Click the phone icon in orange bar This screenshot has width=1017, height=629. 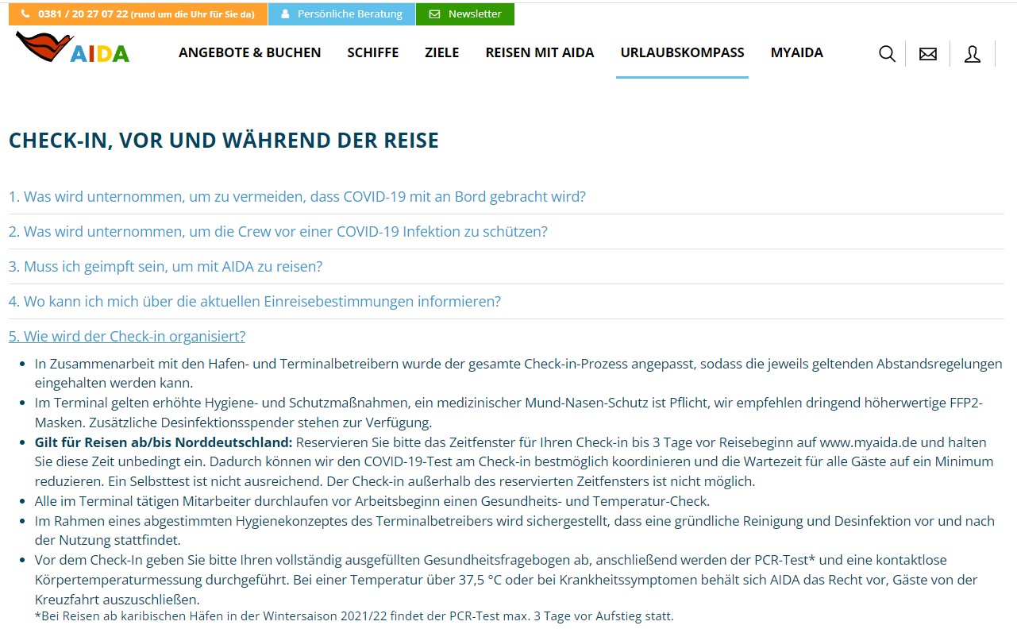click(25, 14)
